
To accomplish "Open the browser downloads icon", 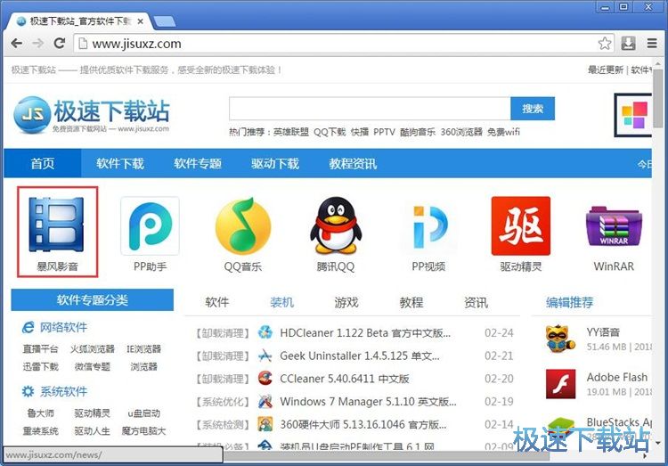I will [629, 43].
